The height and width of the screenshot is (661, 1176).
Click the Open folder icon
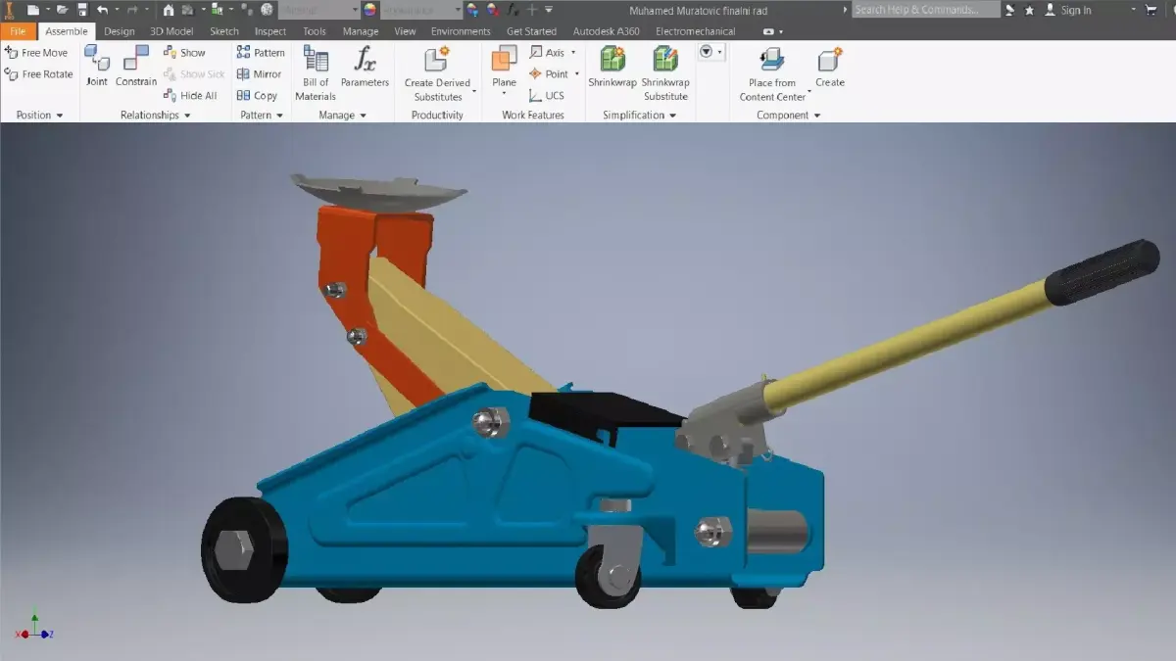pyautogui.click(x=63, y=10)
